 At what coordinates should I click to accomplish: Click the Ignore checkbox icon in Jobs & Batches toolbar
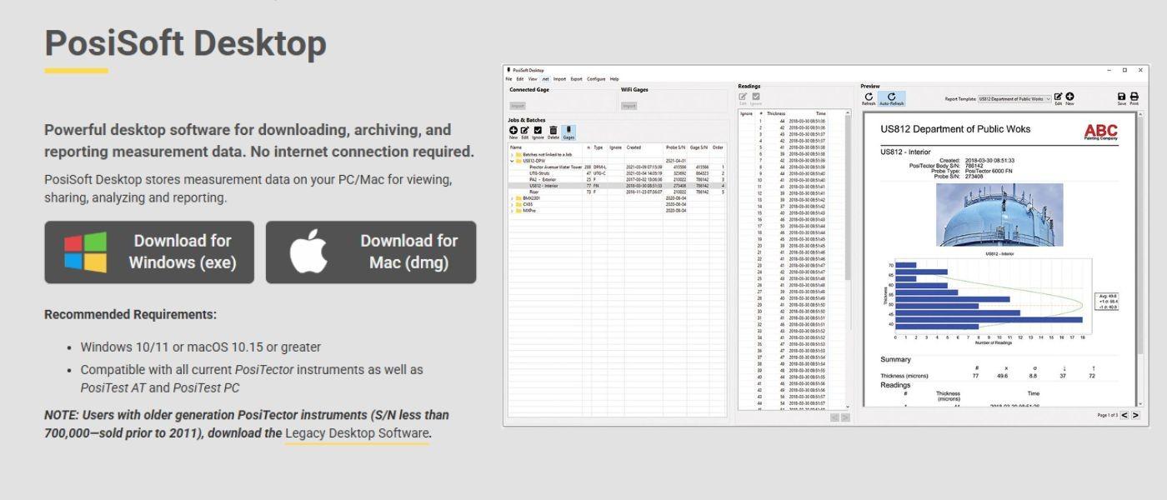(538, 130)
